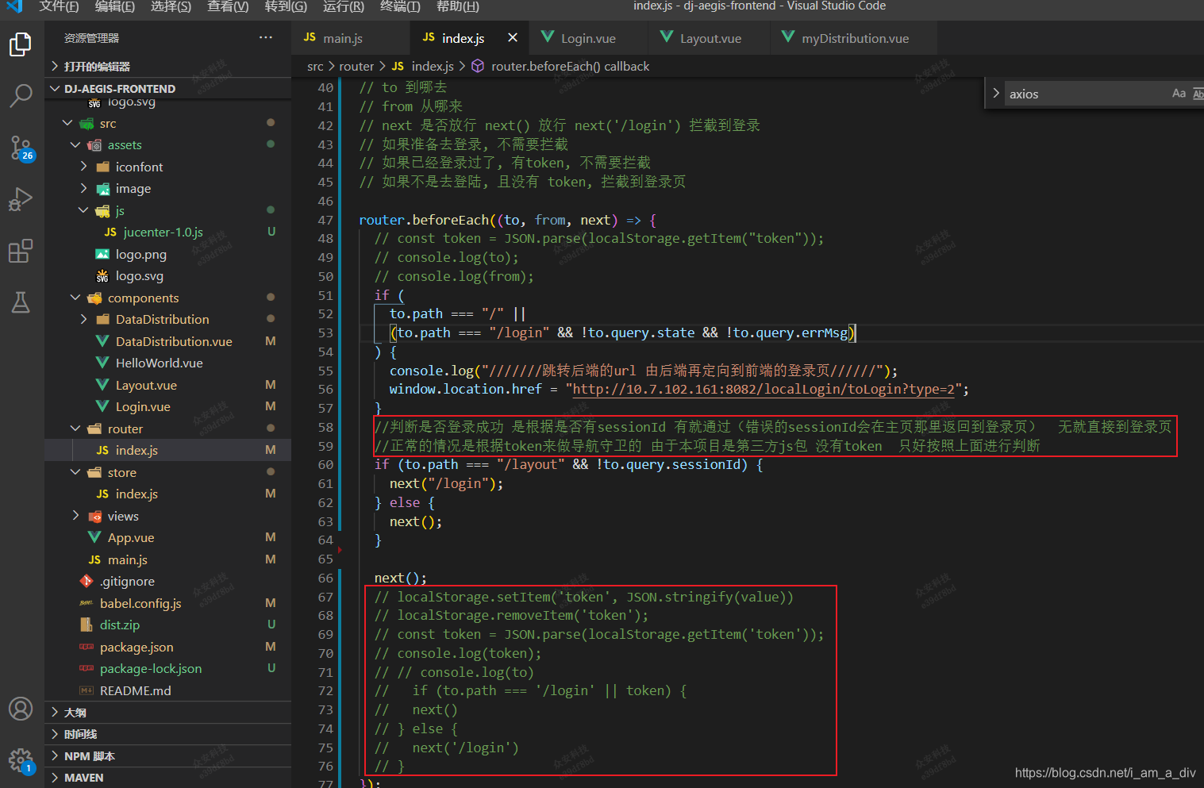This screenshot has height=788, width=1204.
Task: Toggle Match Case in find widget
Action: [1179, 94]
